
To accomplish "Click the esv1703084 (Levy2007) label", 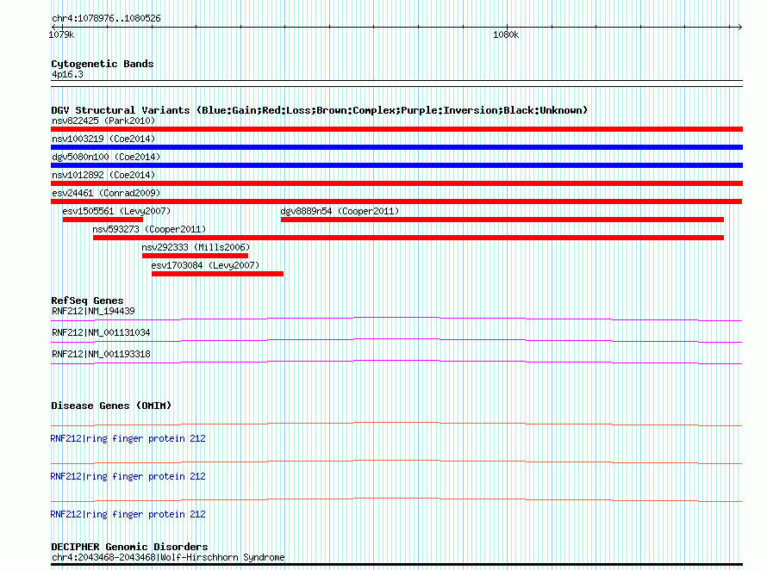I will click(x=205, y=265).
